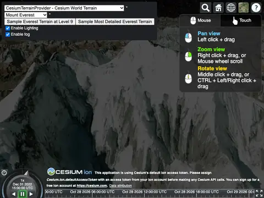264x198 pixels.
Task: Open the Mount Everest location dropdown
Action: coord(26,15)
